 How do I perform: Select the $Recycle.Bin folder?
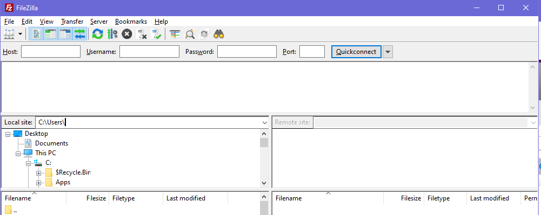(x=73, y=172)
